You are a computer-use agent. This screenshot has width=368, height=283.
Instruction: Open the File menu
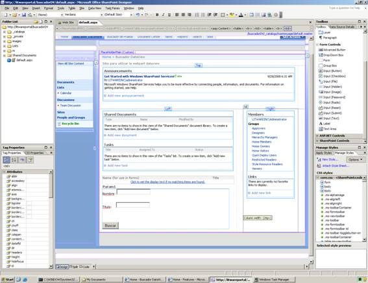click(6, 8)
